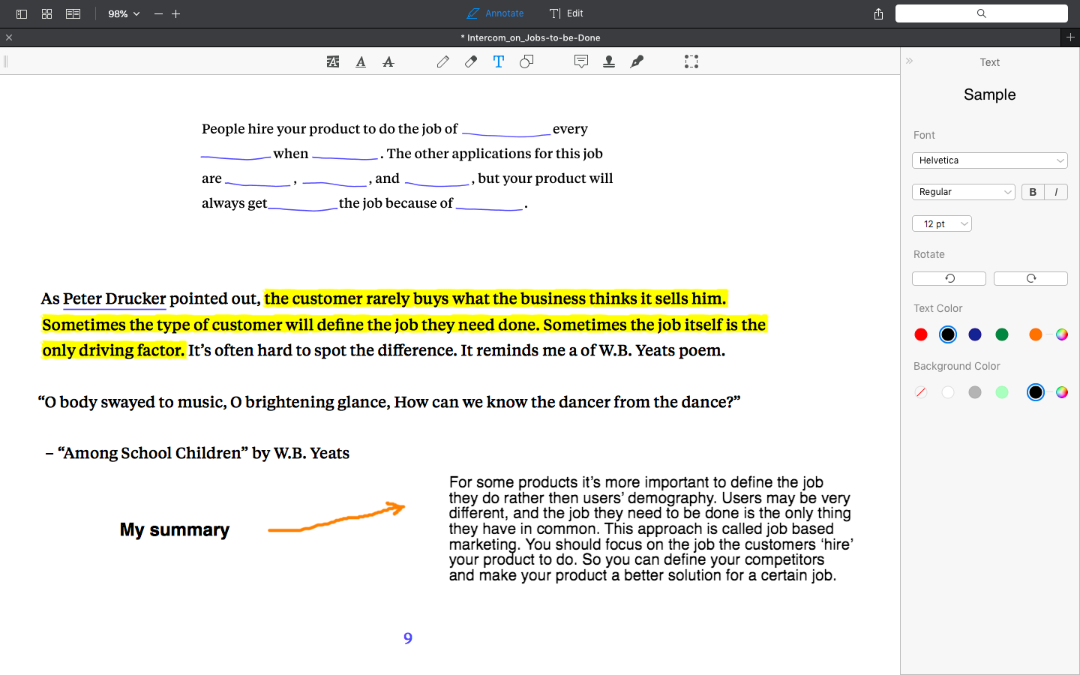Screen dimensions: 1080x675
Task: Select the Underline text tool
Action: coord(361,61)
